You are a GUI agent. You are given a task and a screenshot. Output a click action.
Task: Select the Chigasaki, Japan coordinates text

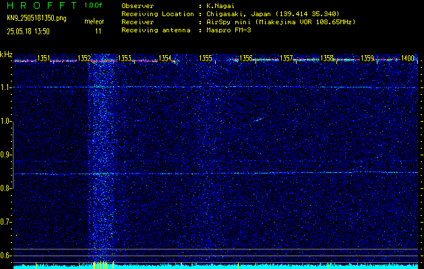(x=272, y=14)
